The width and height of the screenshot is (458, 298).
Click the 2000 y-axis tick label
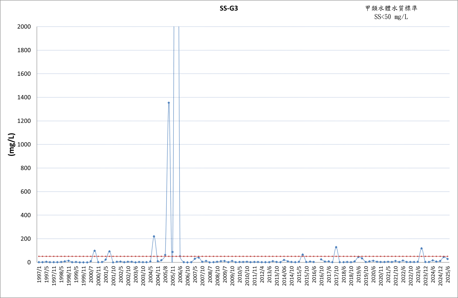click(24, 27)
